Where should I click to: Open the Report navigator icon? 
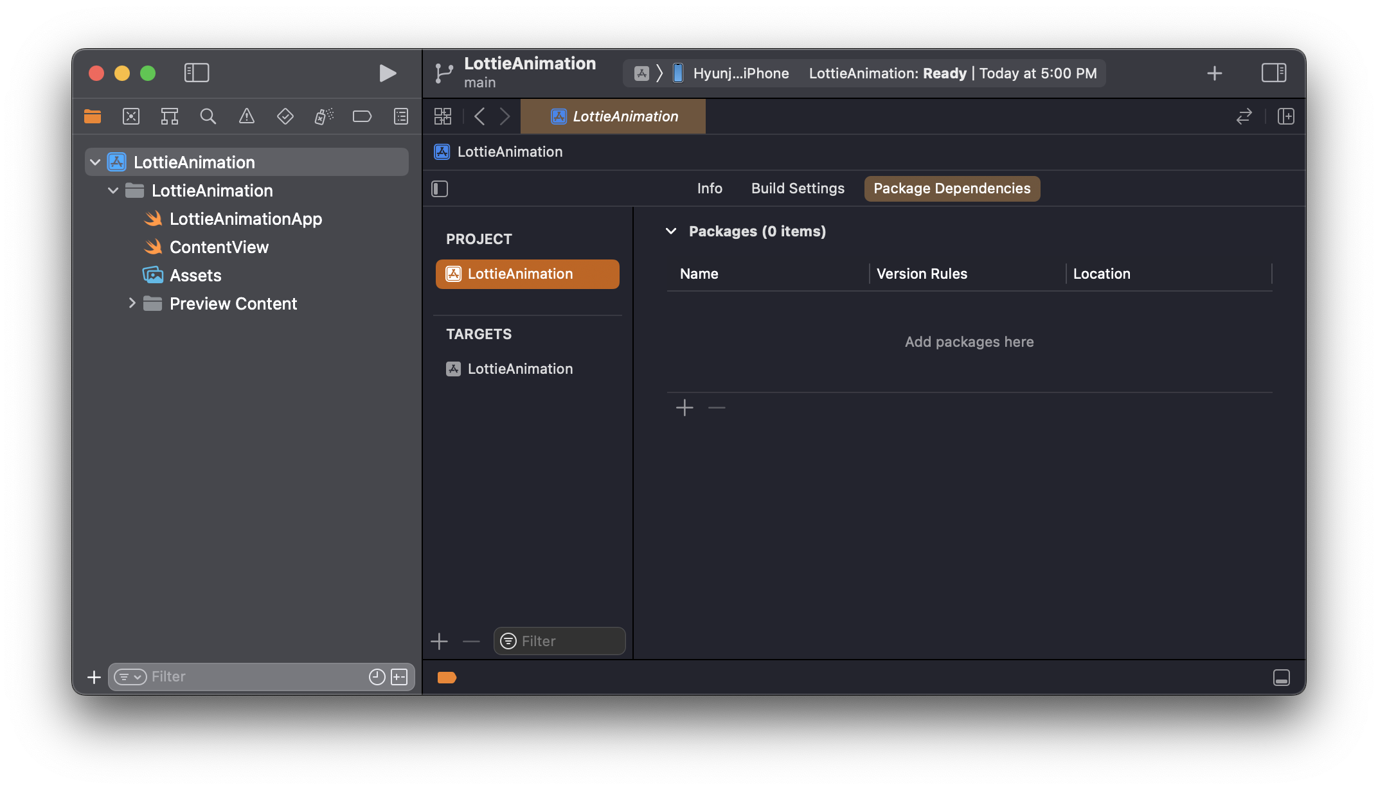click(400, 116)
